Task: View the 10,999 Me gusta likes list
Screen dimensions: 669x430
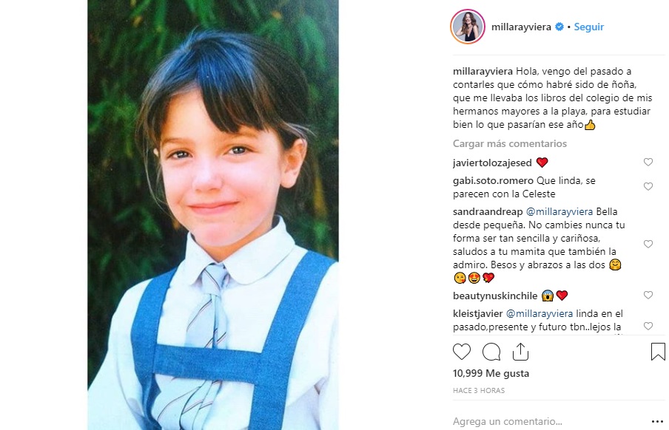Action: coord(491,374)
